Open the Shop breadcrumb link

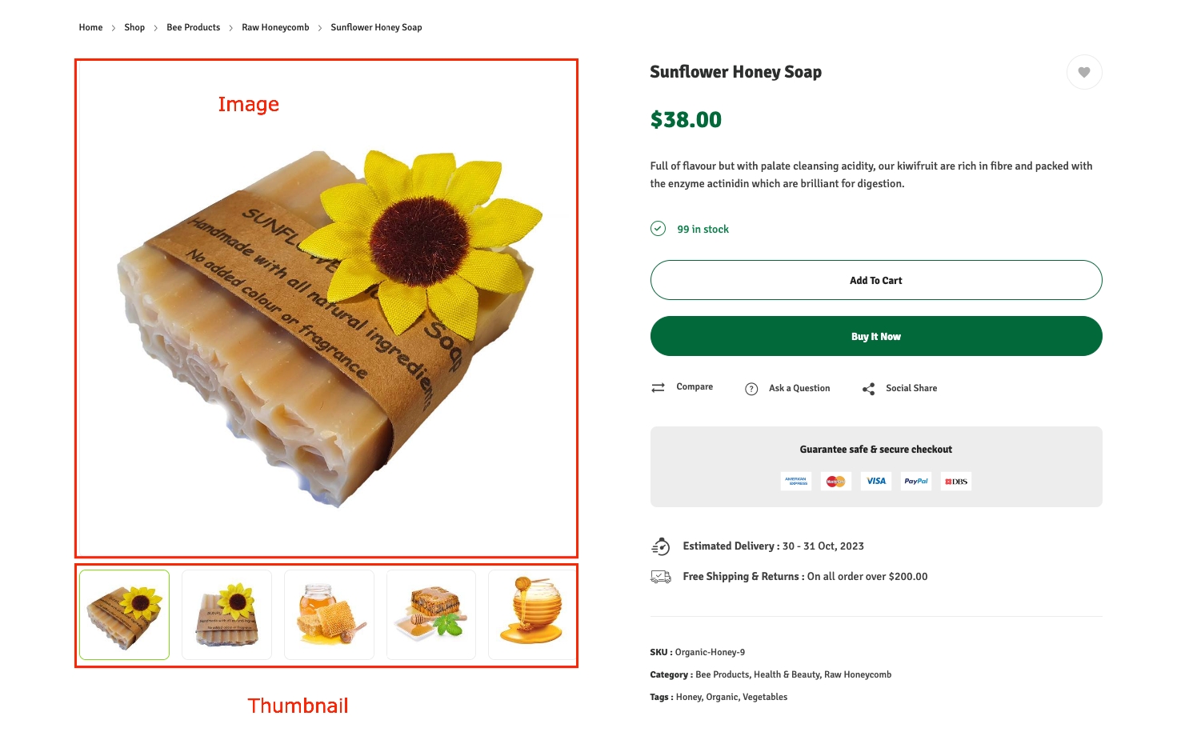134,27
